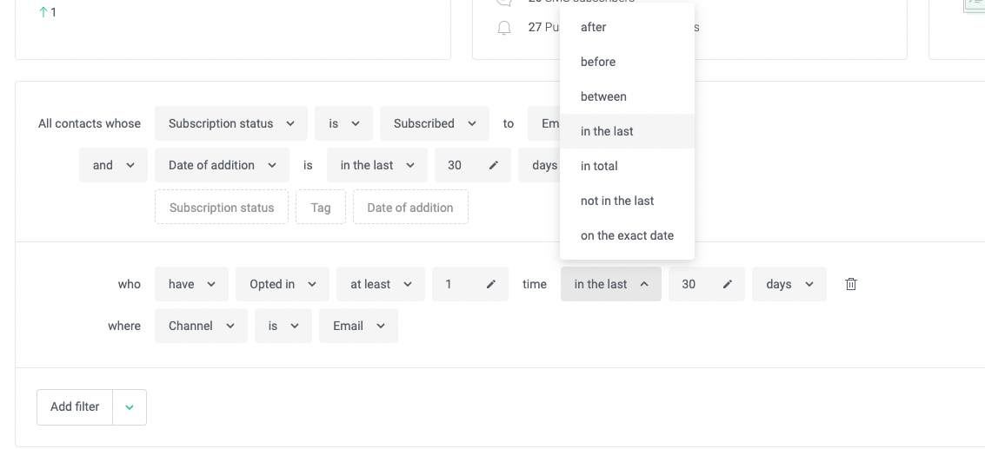Open the 'at least' frequency dropdown
This screenshot has height=449, width=985.
[x=381, y=284]
